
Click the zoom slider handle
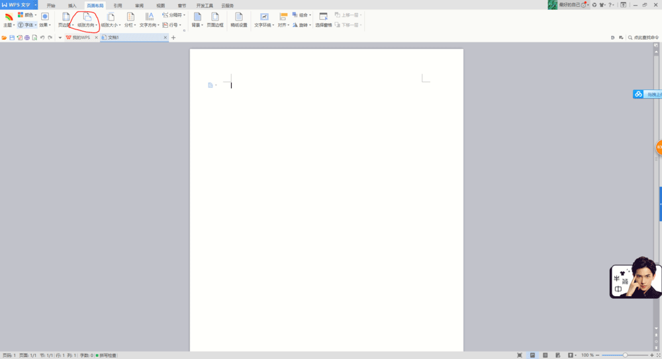coord(625,355)
